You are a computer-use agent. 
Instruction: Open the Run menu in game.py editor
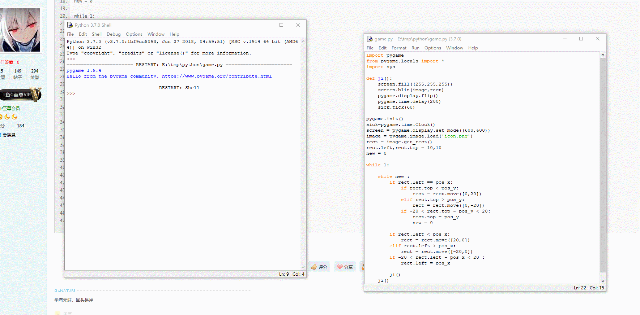pos(415,48)
